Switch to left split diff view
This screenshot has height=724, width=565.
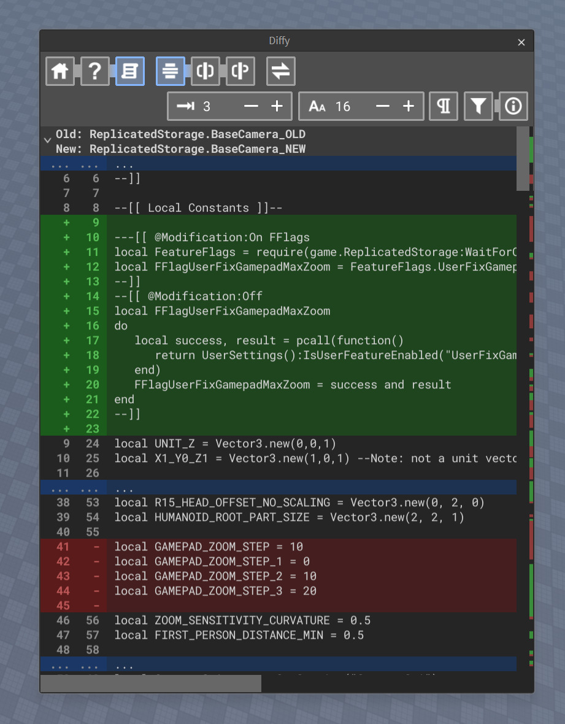click(205, 71)
